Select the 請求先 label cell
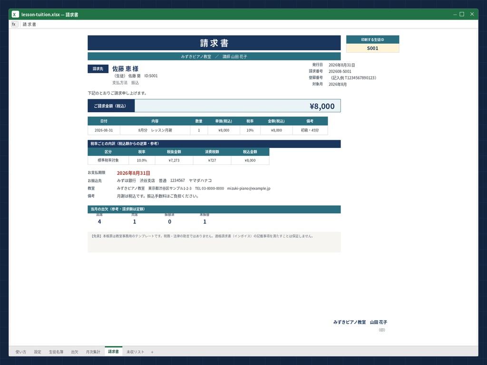The height and width of the screenshot is (365, 487). tap(98, 69)
